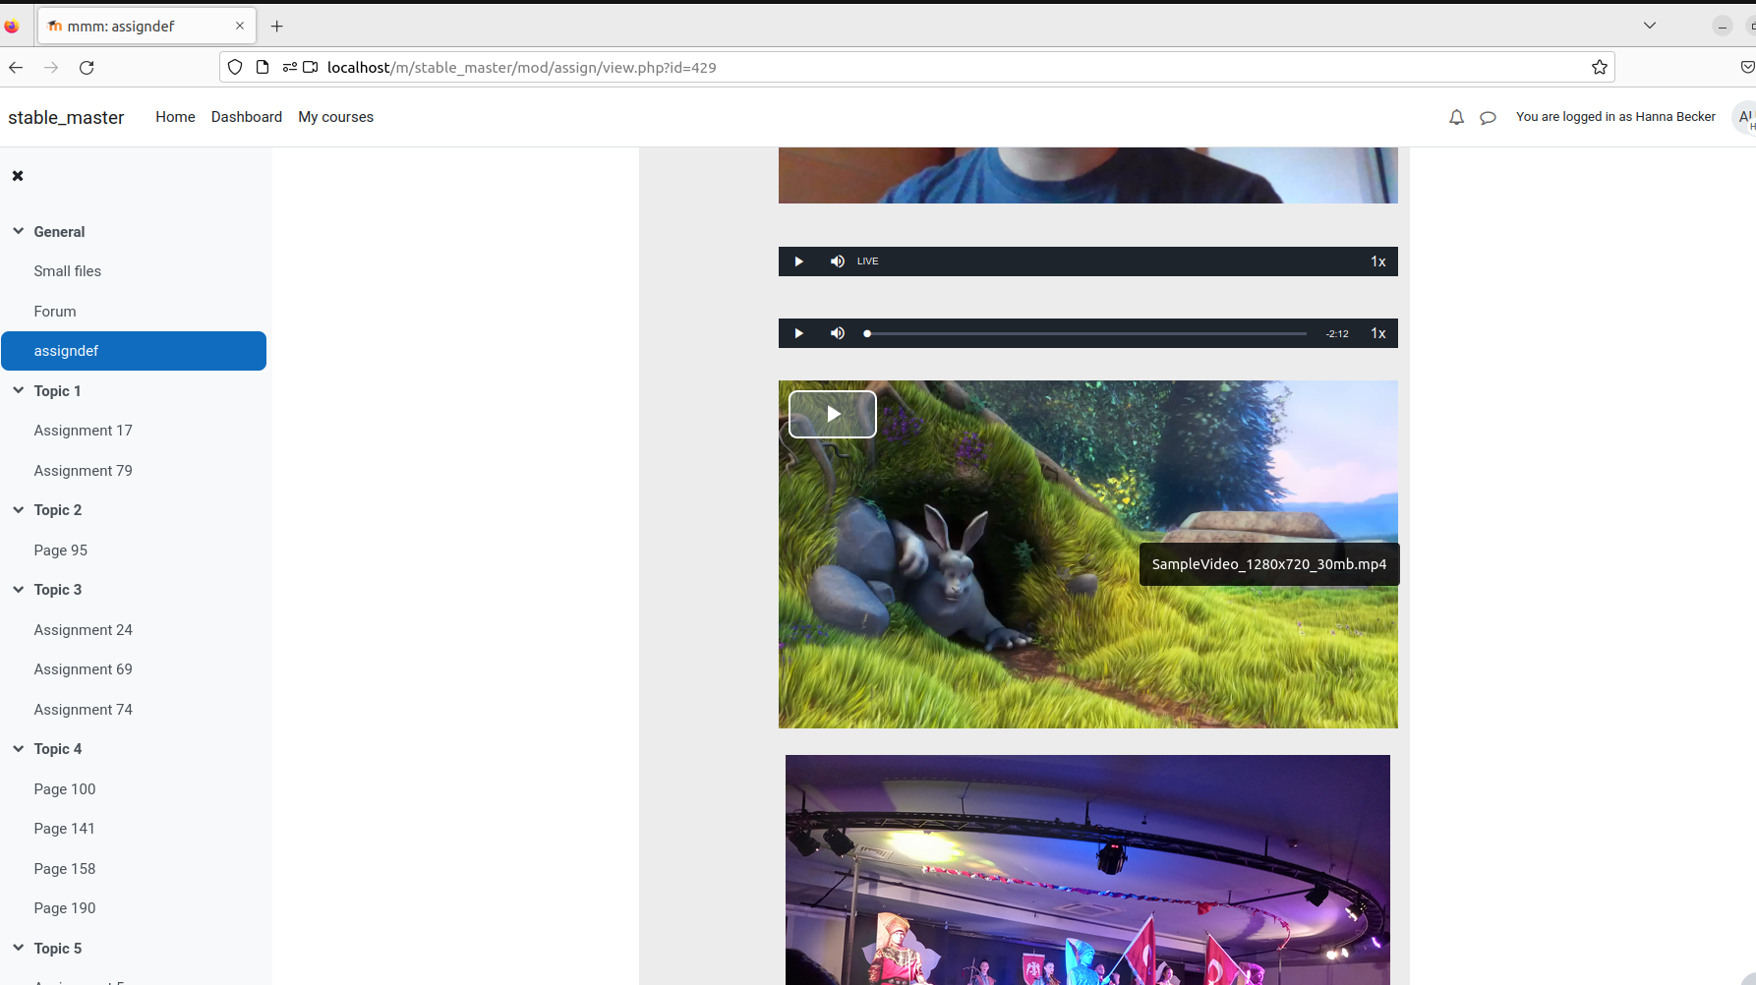Seek on the audio progress bar
Screen dimensions: 1756x985
point(1085,333)
